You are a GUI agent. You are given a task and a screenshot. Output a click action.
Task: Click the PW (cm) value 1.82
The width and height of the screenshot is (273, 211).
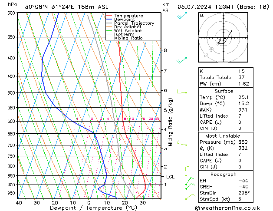243,84
